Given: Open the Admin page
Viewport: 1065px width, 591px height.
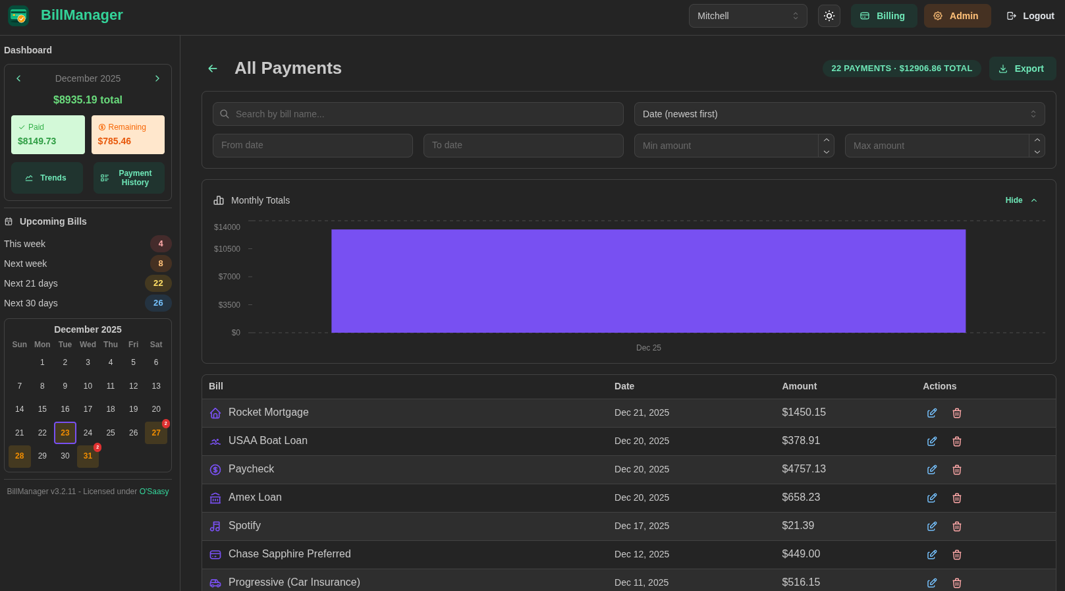Looking at the screenshot, I should [x=957, y=16].
